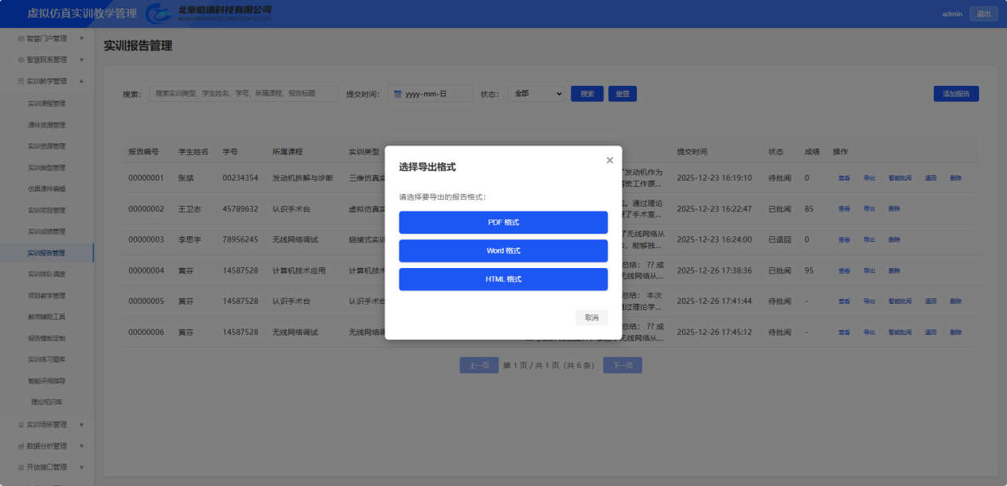Choose Word 格式 export option
Image resolution: width=1007 pixels, height=486 pixels.
[503, 251]
